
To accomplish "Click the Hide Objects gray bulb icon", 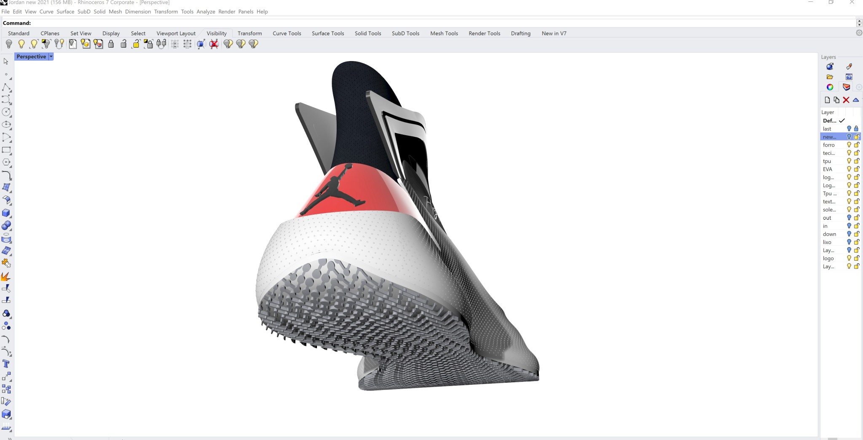I will click(9, 44).
